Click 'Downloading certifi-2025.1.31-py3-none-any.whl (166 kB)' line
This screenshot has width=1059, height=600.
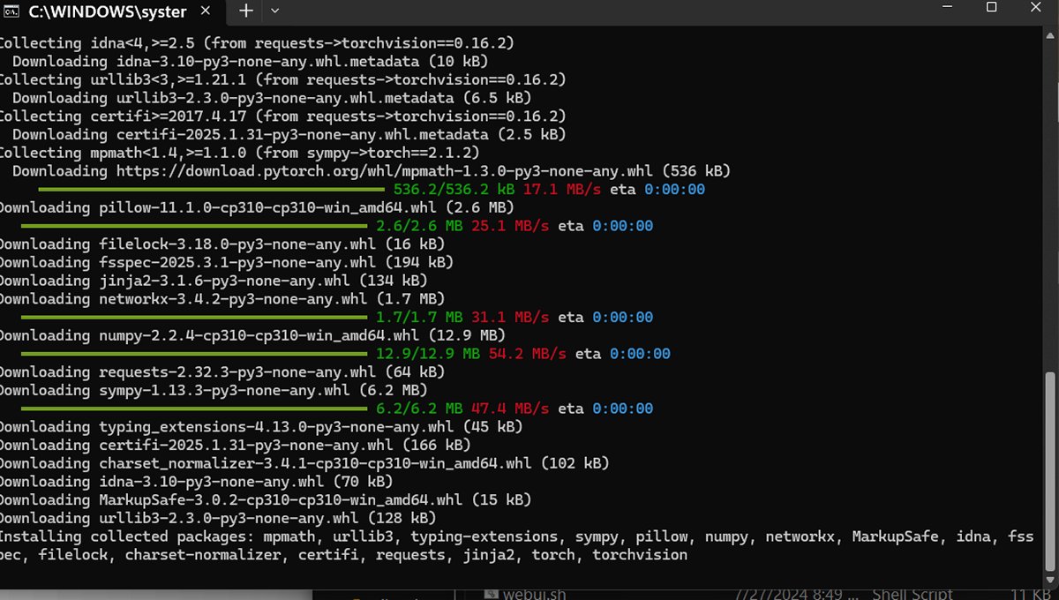[235, 445]
